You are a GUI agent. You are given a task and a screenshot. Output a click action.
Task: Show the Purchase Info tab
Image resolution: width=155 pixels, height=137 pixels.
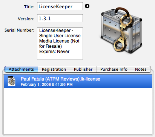point(114,69)
